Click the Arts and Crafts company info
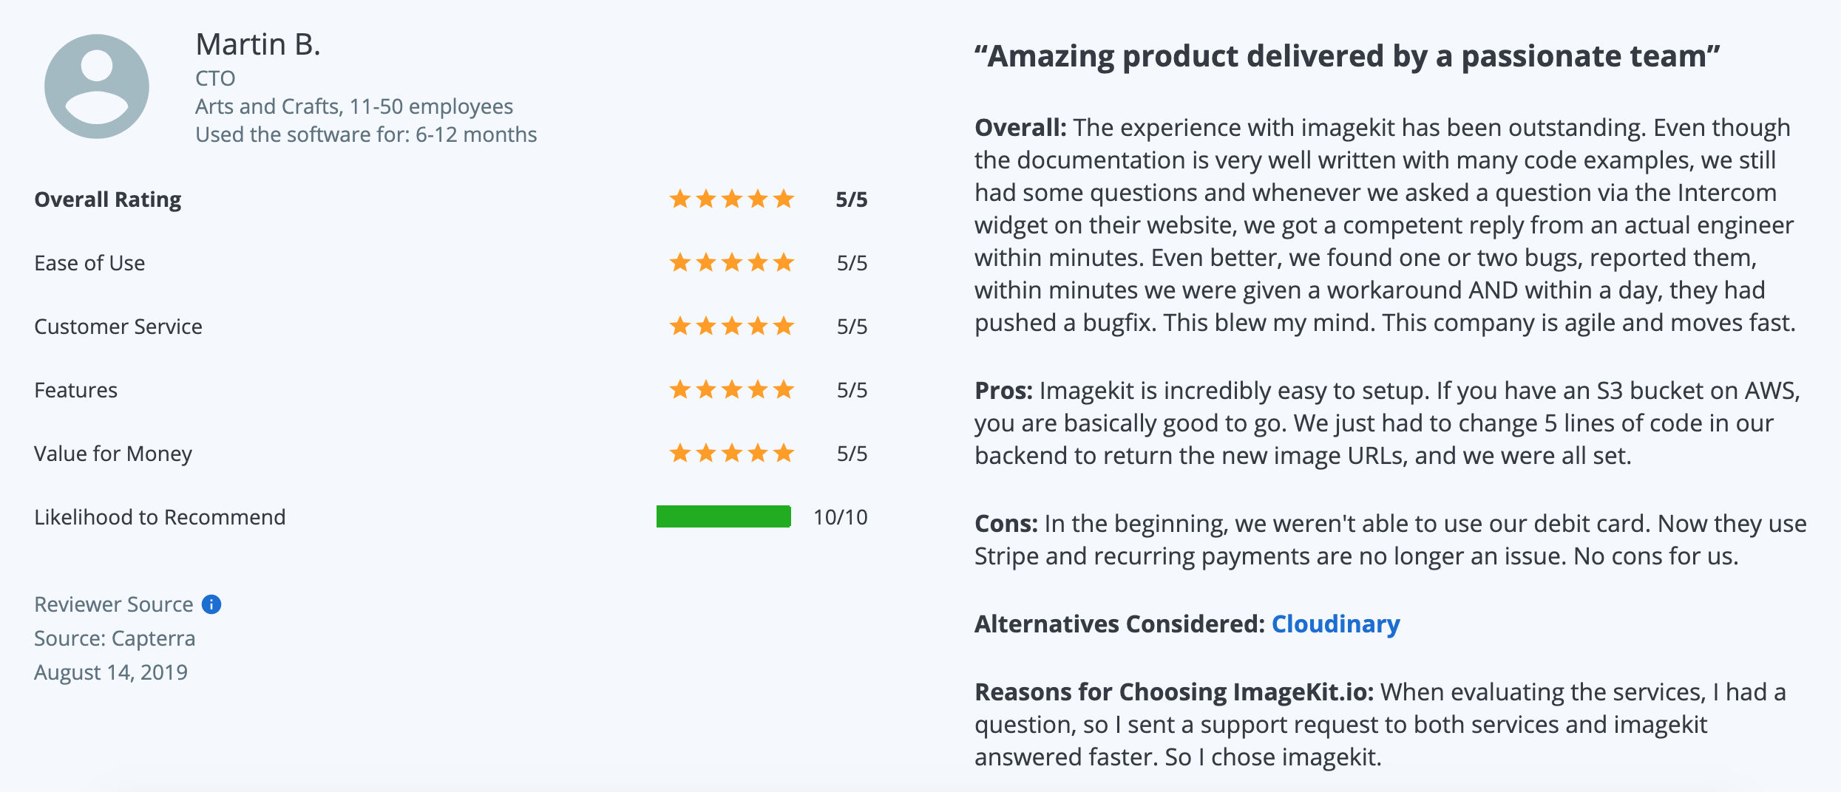 tap(354, 106)
